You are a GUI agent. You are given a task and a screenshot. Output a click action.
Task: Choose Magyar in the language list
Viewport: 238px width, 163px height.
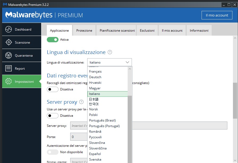click(x=108, y=88)
